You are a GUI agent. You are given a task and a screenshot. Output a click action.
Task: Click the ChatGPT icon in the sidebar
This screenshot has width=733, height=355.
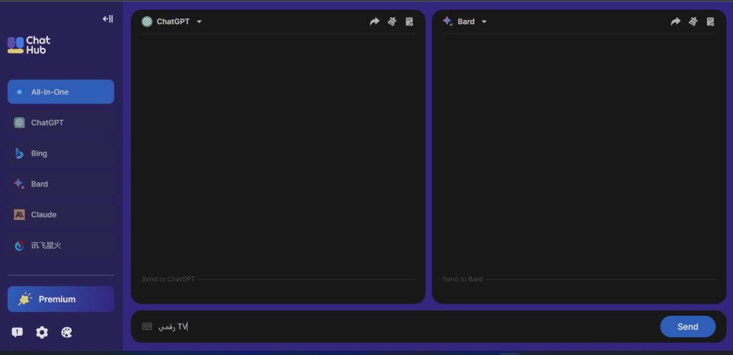pyautogui.click(x=19, y=123)
